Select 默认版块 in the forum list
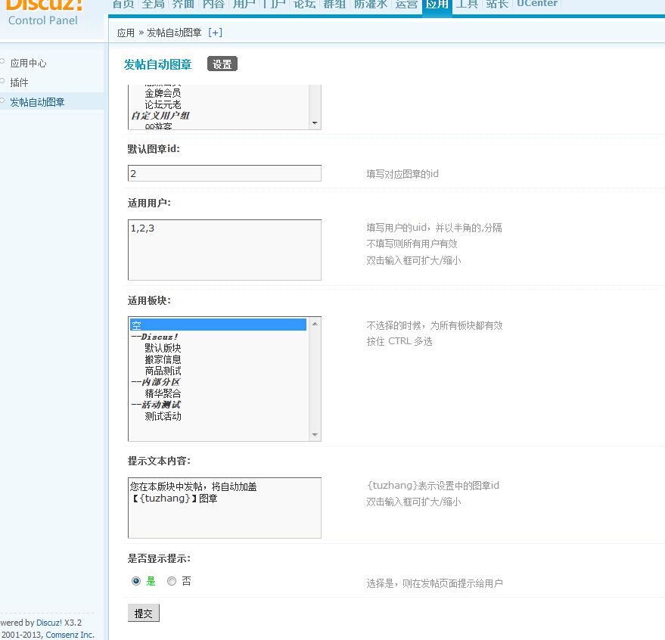 point(163,348)
